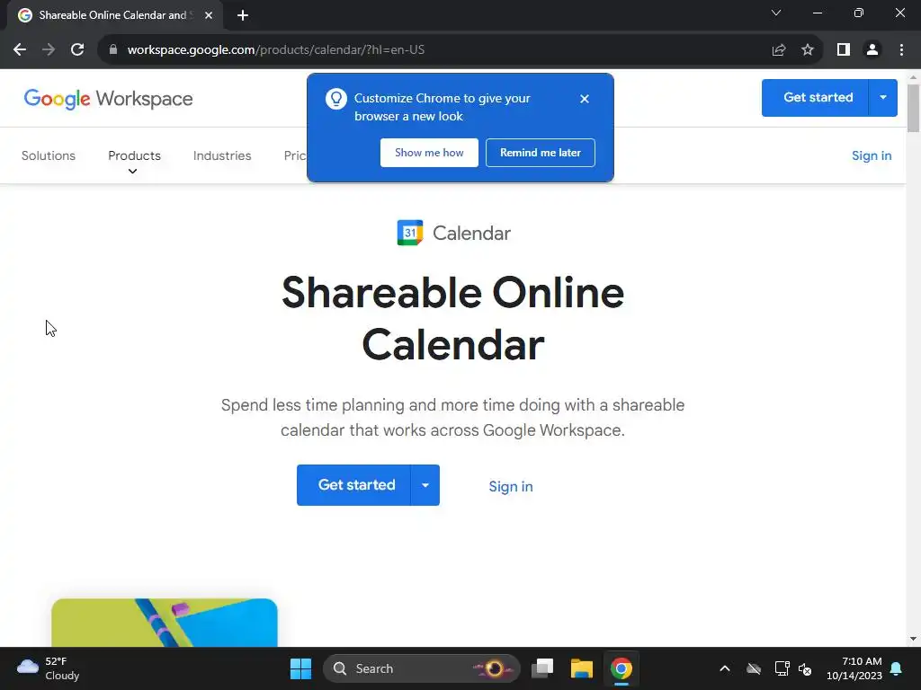Go back using the browser back arrow
Viewport: 921px width, 690px height.
click(20, 50)
